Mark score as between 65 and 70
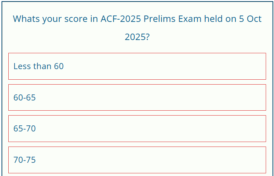The image size is (274, 176). (x=137, y=129)
